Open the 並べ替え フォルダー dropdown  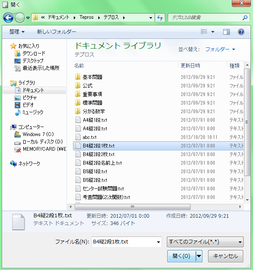point(220,49)
